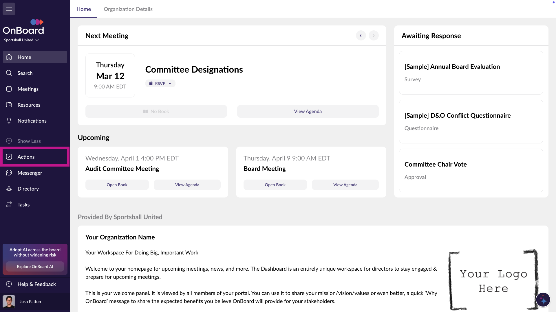Open Book for Audit Committee Meeting
The image size is (556, 312).
(117, 185)
